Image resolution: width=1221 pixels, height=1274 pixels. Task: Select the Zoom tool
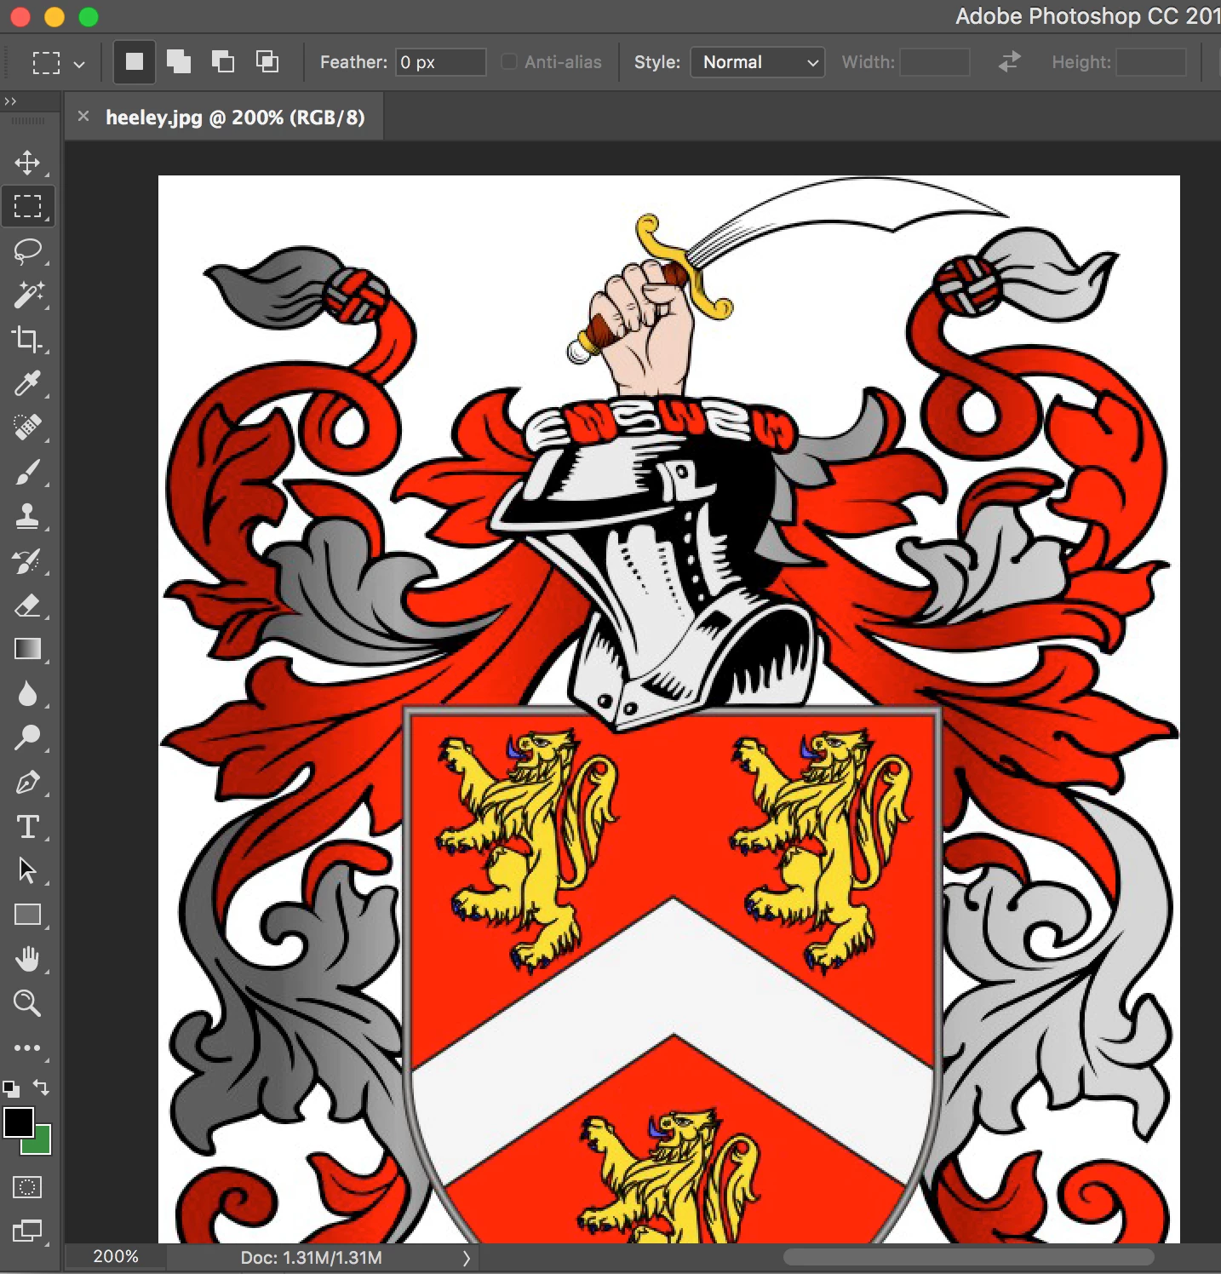(x=27, y=1003)
